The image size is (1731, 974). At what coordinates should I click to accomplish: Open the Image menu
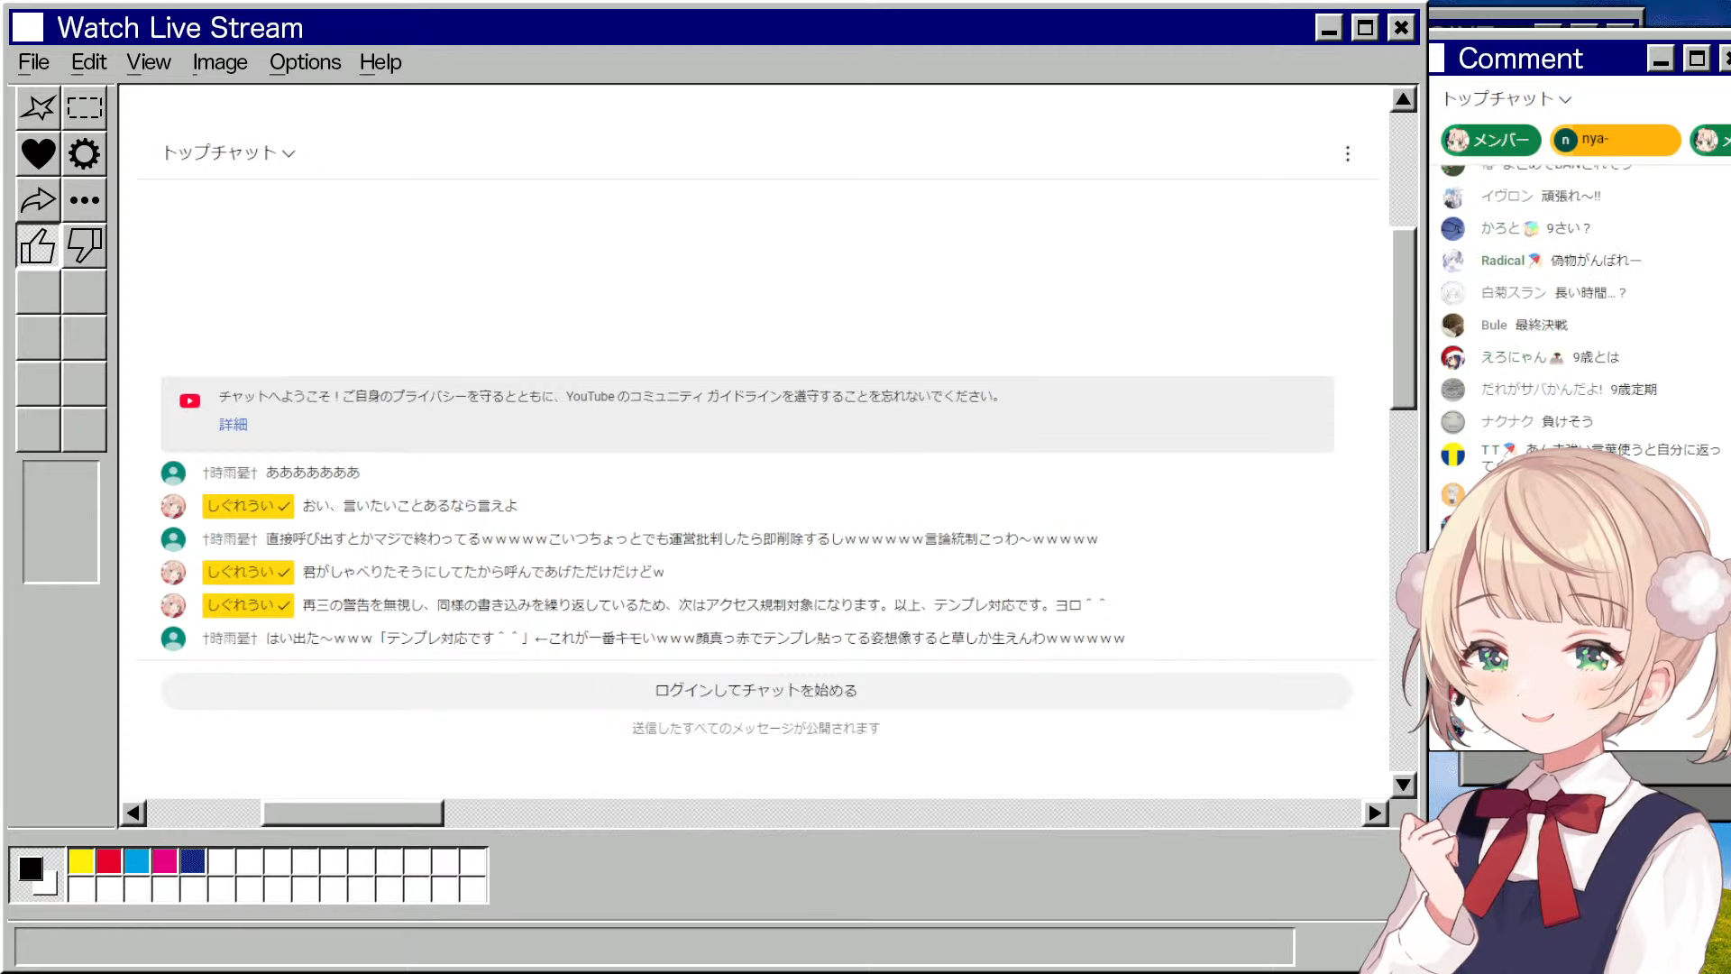tap(219, 62)
